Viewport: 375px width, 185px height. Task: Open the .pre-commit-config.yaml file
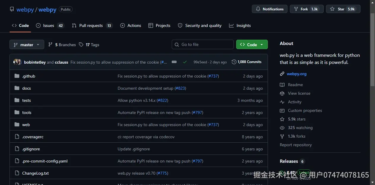click(45, 161)
